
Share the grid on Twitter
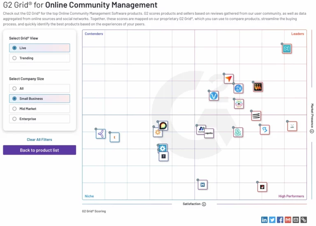coord(272,220)
